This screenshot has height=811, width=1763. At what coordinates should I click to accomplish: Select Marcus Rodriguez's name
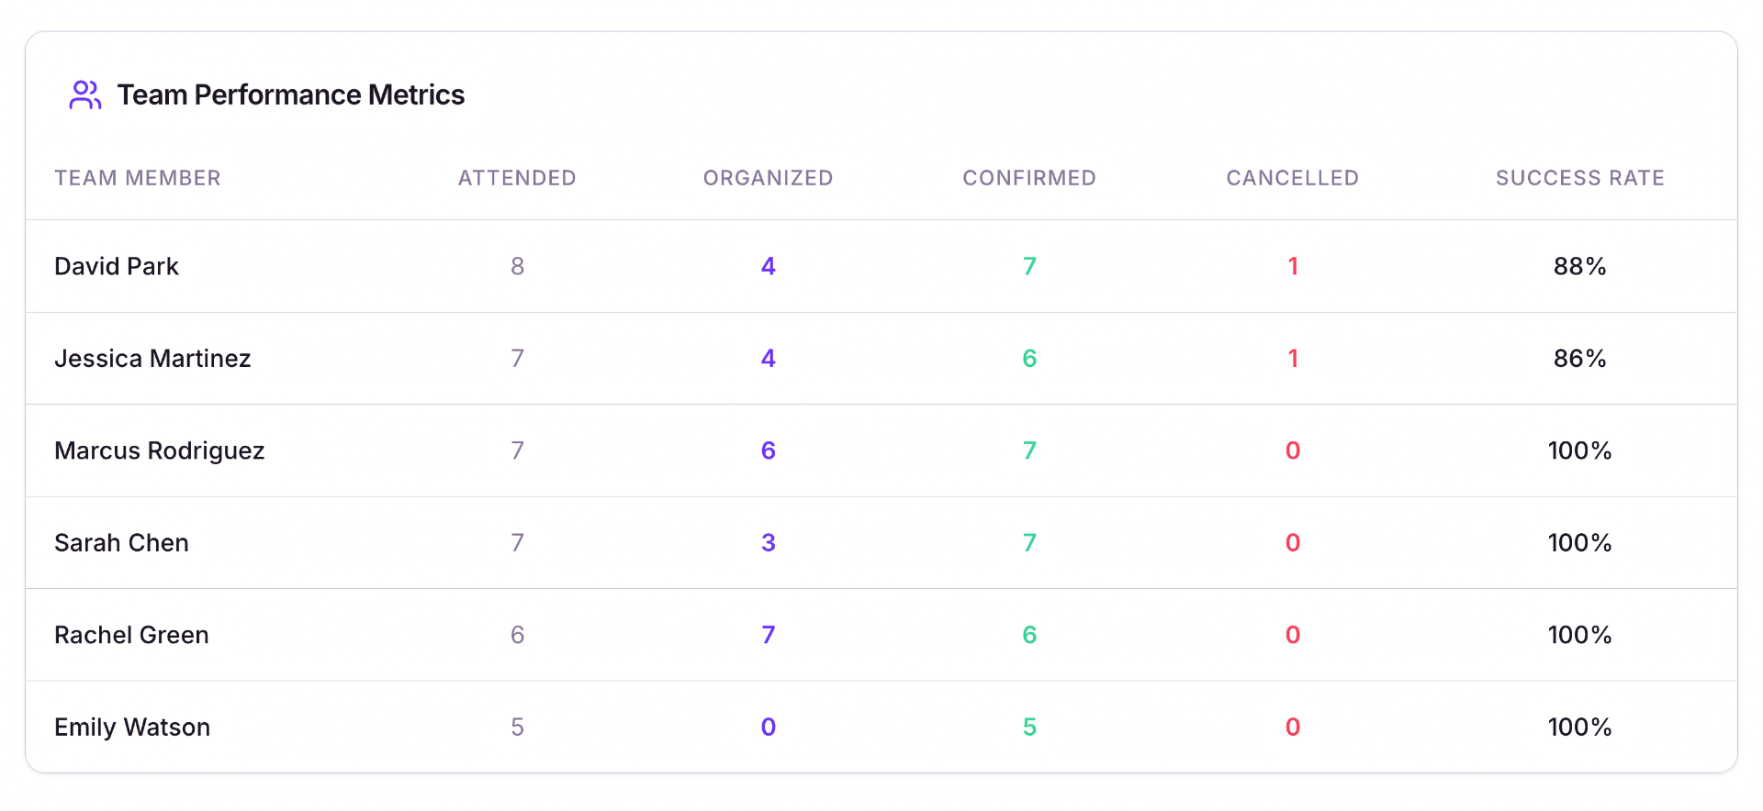159,450
